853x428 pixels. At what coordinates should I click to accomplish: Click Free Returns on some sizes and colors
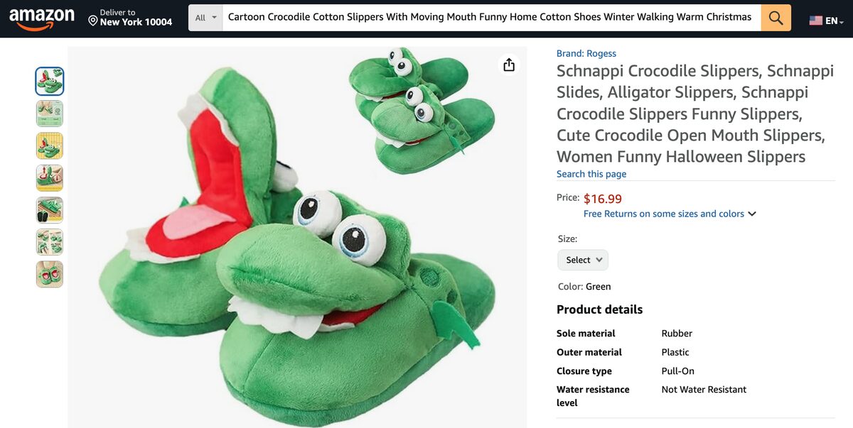click(662, 213)
